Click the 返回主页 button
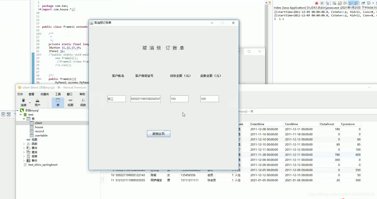The width and height of the screenshot is (377, 199). coord(159,134)
